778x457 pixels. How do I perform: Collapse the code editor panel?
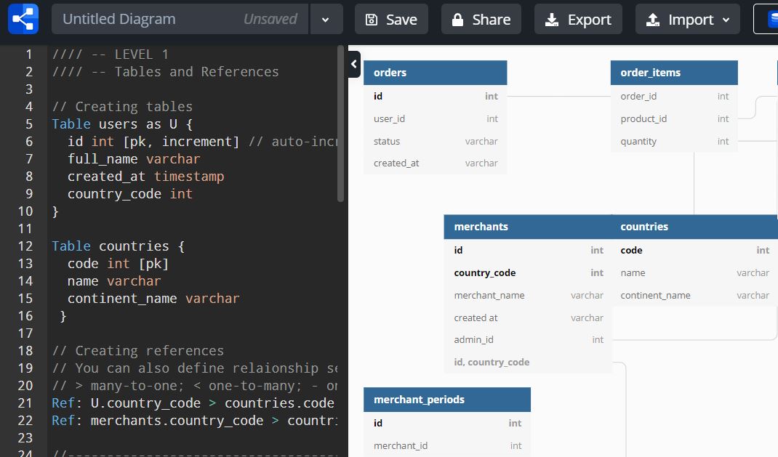[354, 64]
